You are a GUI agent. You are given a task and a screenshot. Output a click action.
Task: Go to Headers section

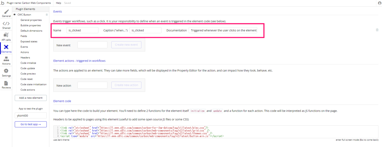tap(25, 58)
